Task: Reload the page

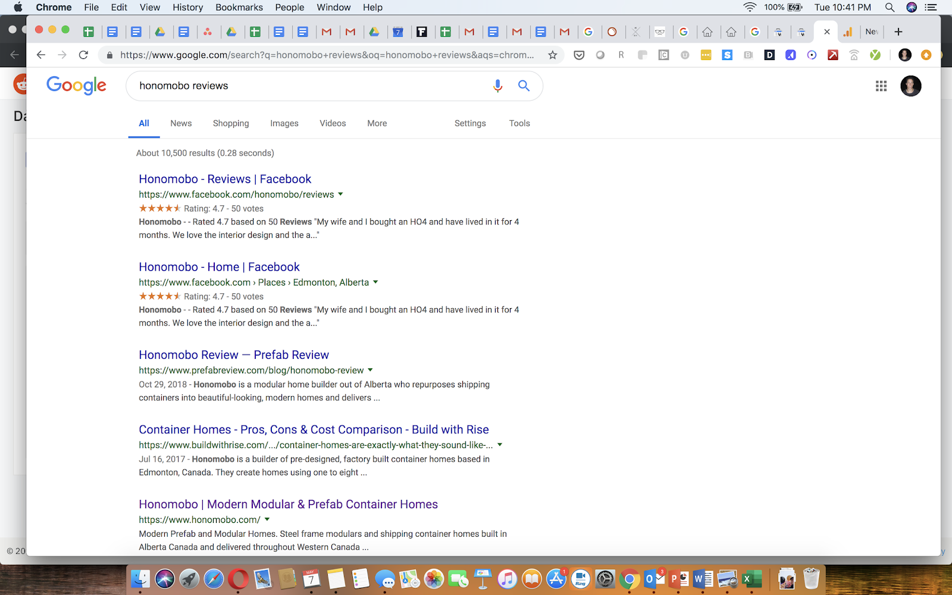Action: pos(83,55)
